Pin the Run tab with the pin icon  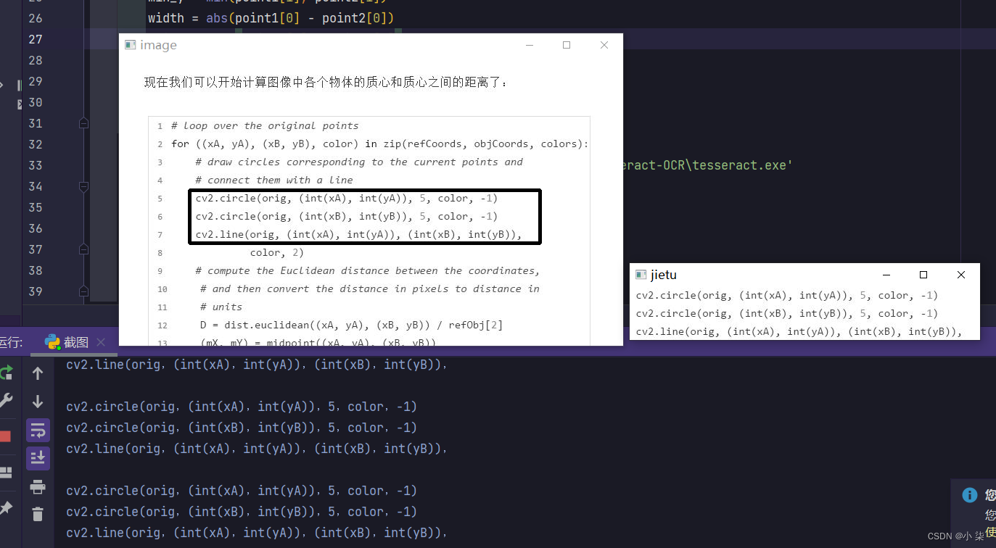click(5, 508)
